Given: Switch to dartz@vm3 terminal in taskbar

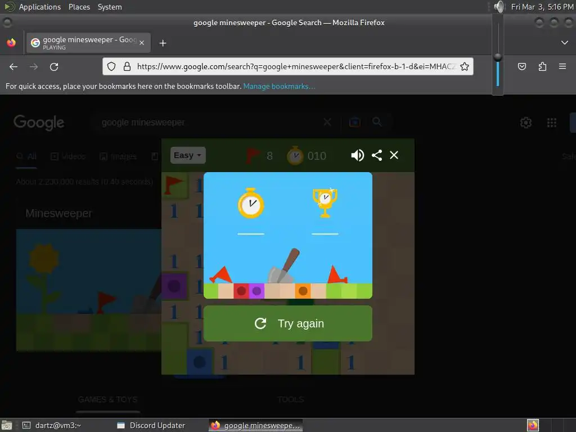Looking at the screenshot, I should pos(51,425).
